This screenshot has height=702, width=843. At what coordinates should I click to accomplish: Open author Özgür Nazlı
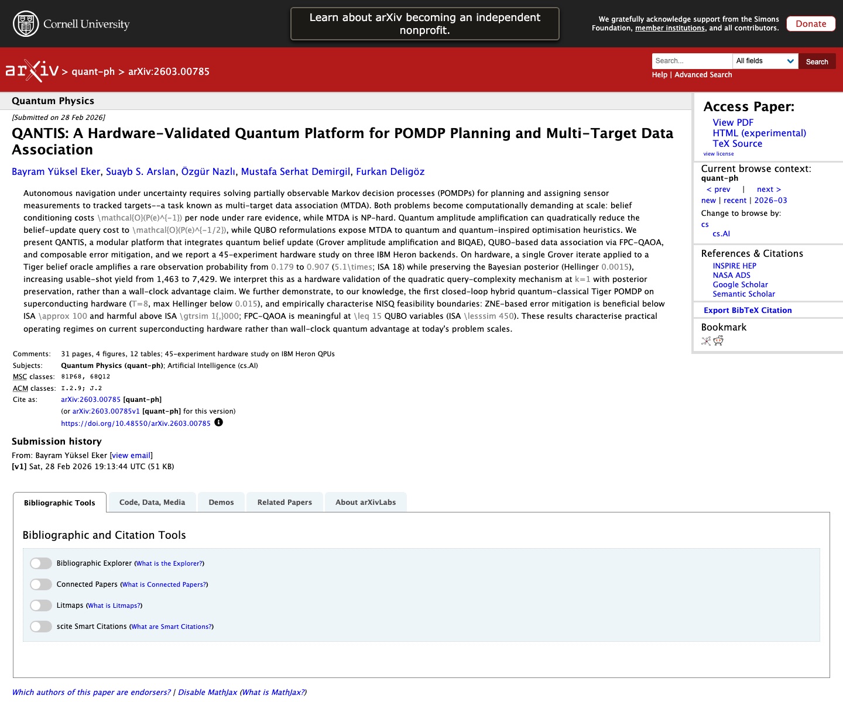coord(208,171)
